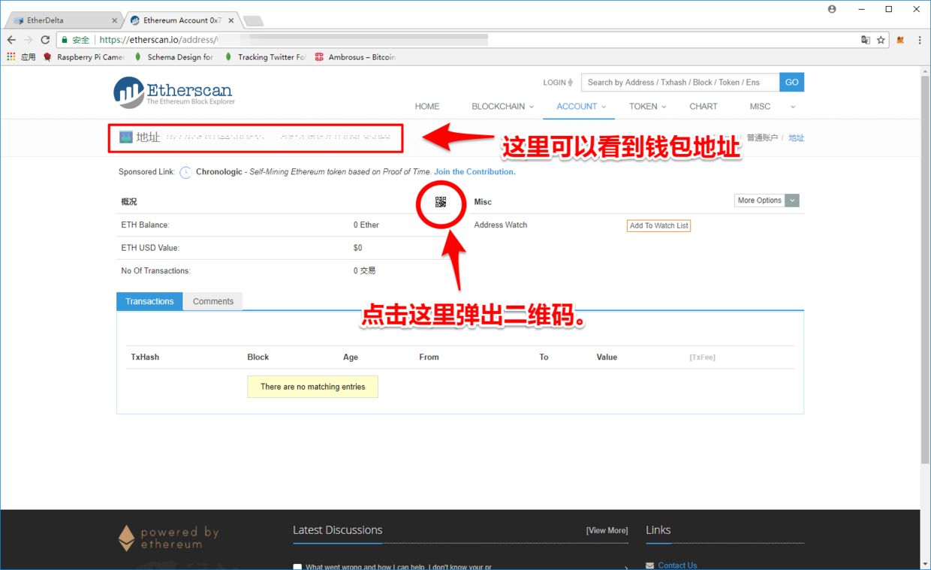Open the CHART menu item

704,107
